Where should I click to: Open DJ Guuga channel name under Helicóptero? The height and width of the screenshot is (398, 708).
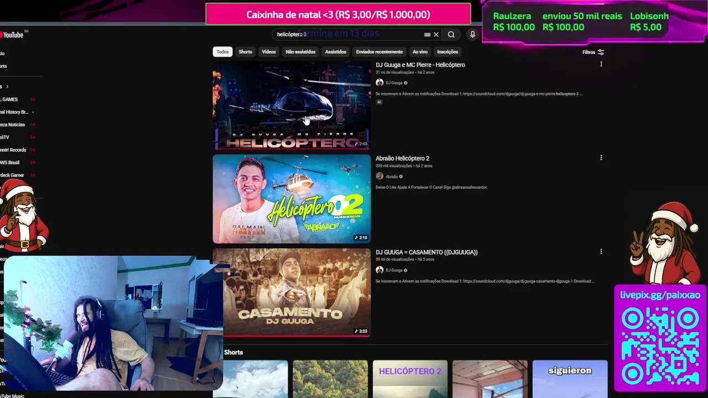[x=394, y=83]
